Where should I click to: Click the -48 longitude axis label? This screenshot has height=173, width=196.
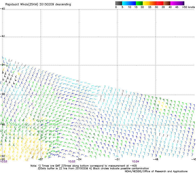(155, 159)
